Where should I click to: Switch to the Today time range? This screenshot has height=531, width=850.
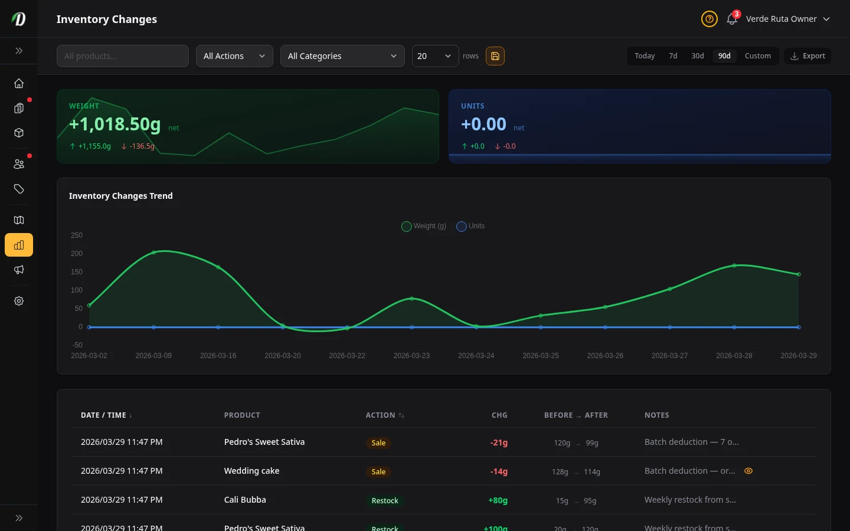pyautogui.click(x=645, y=56)
